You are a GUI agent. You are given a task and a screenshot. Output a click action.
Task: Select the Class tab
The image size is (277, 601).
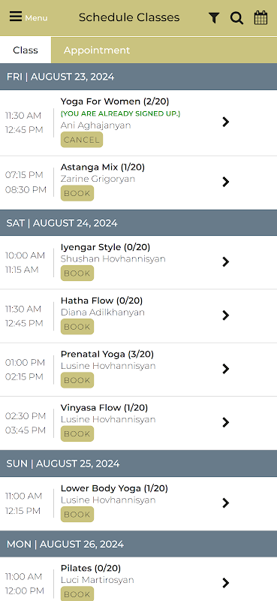coord(26,50)
